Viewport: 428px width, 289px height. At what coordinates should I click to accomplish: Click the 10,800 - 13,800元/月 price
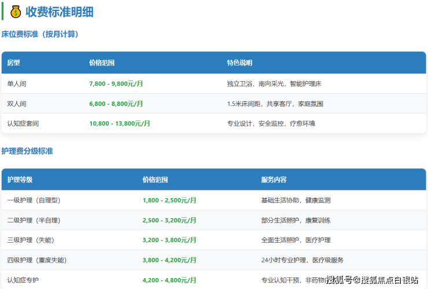(120, 123)
